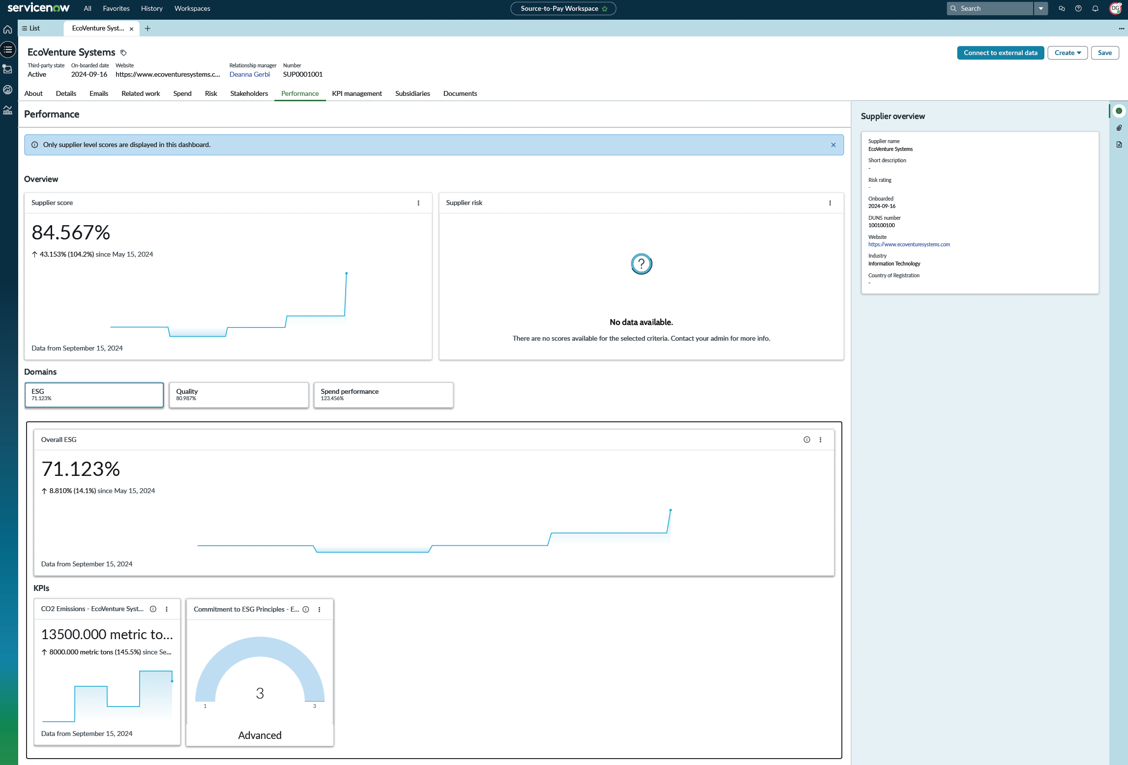Switch to the Spend tab
The height and width of the screenshot is (765, 1128).
click(182, 93)
